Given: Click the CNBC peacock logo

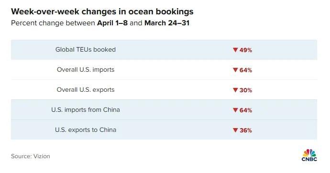Looking at the screenshot, I should coord(309,155).
